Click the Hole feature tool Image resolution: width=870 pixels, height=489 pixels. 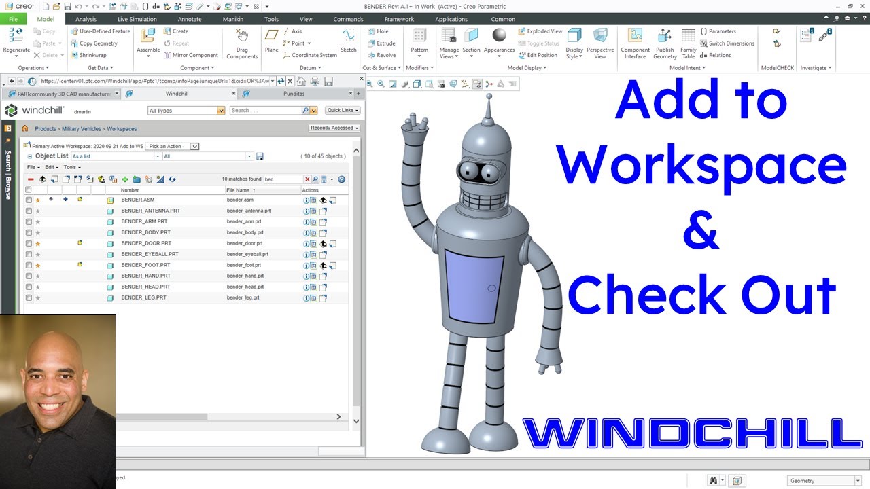tap(378, 31)
